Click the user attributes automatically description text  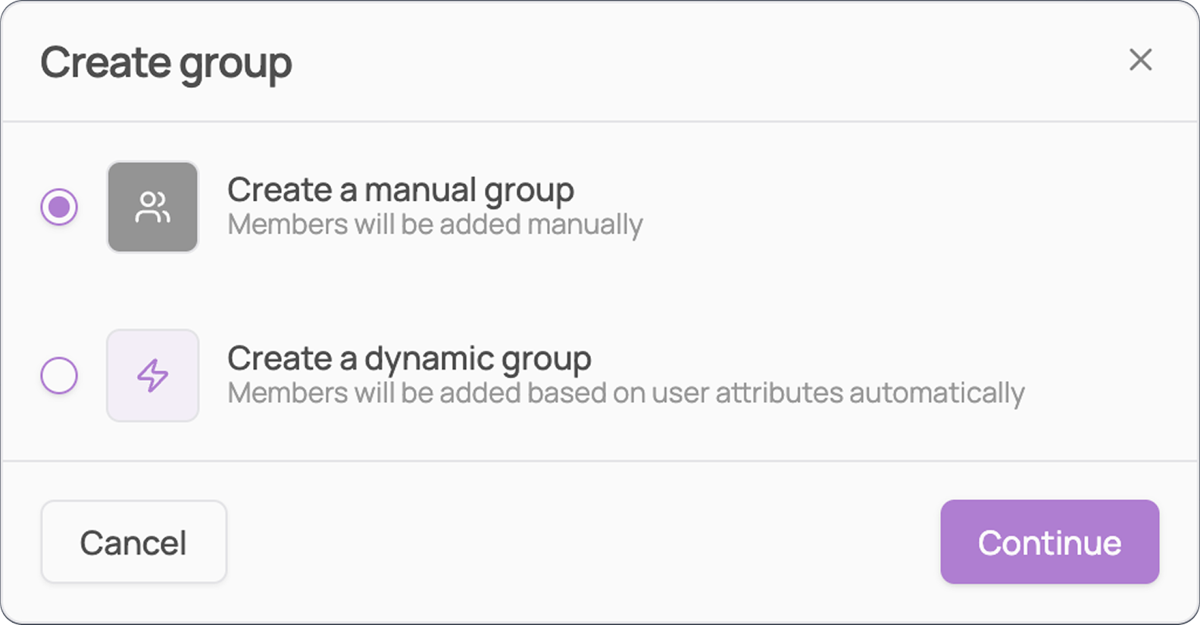click(626, 393)
